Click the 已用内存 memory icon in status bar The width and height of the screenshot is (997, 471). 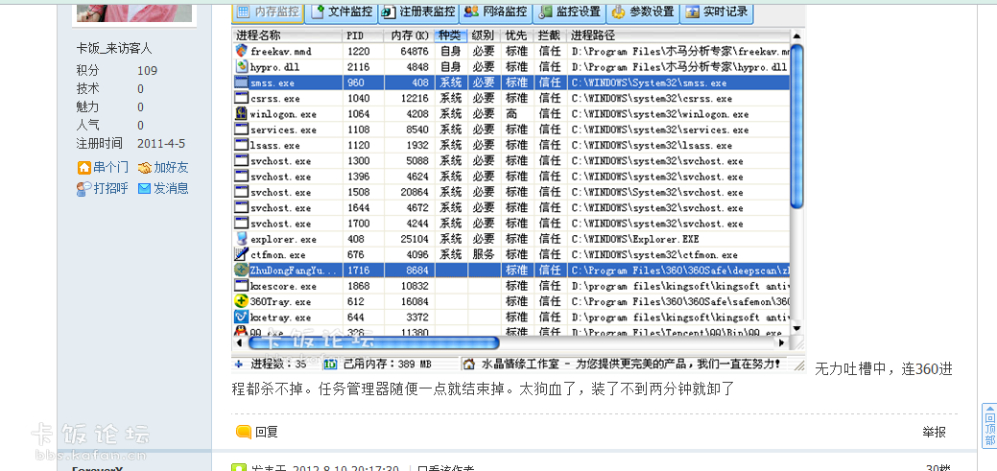tap(330, 365)
